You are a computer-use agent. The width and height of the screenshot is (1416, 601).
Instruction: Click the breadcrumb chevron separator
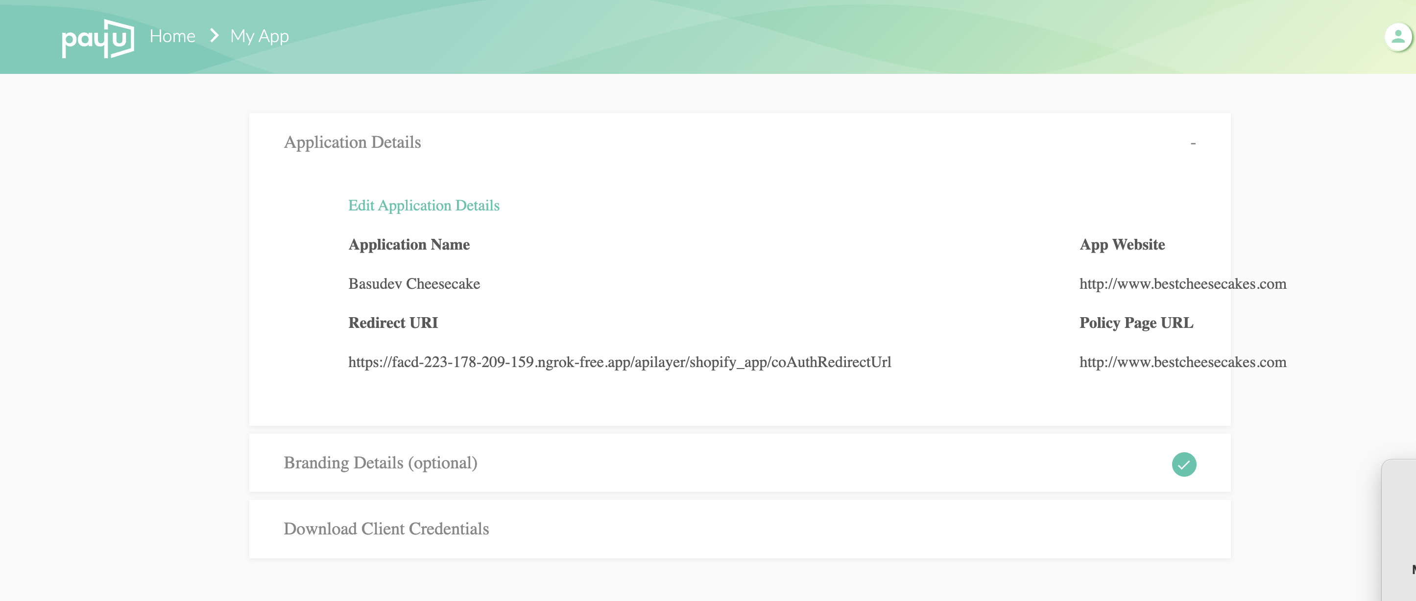click(x=215, y=36)
